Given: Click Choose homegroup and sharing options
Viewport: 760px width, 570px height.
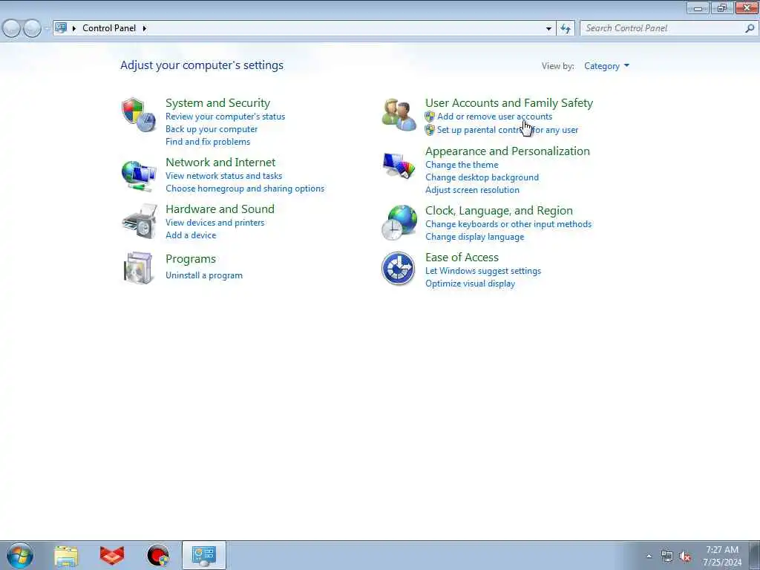Looking at the screenshot, I should 245,188.
